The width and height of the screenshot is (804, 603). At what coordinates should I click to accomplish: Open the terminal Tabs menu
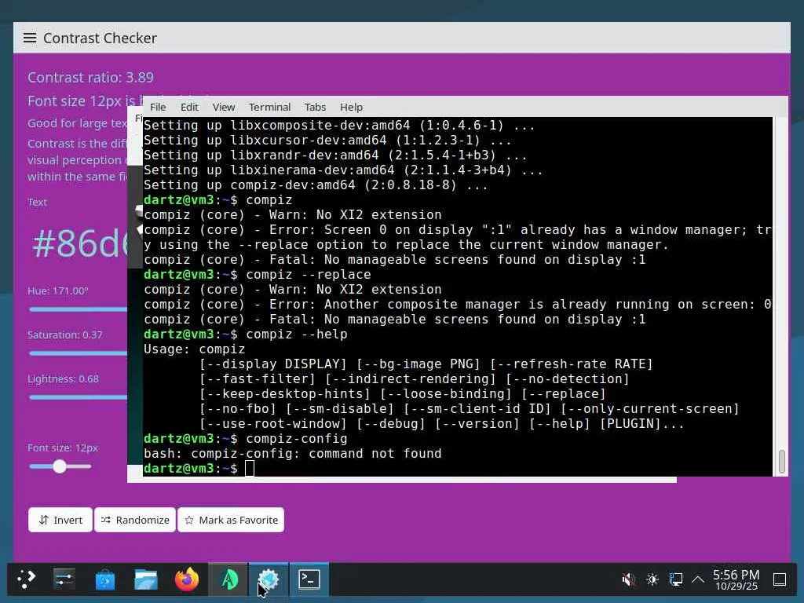(x=315, y=107)
